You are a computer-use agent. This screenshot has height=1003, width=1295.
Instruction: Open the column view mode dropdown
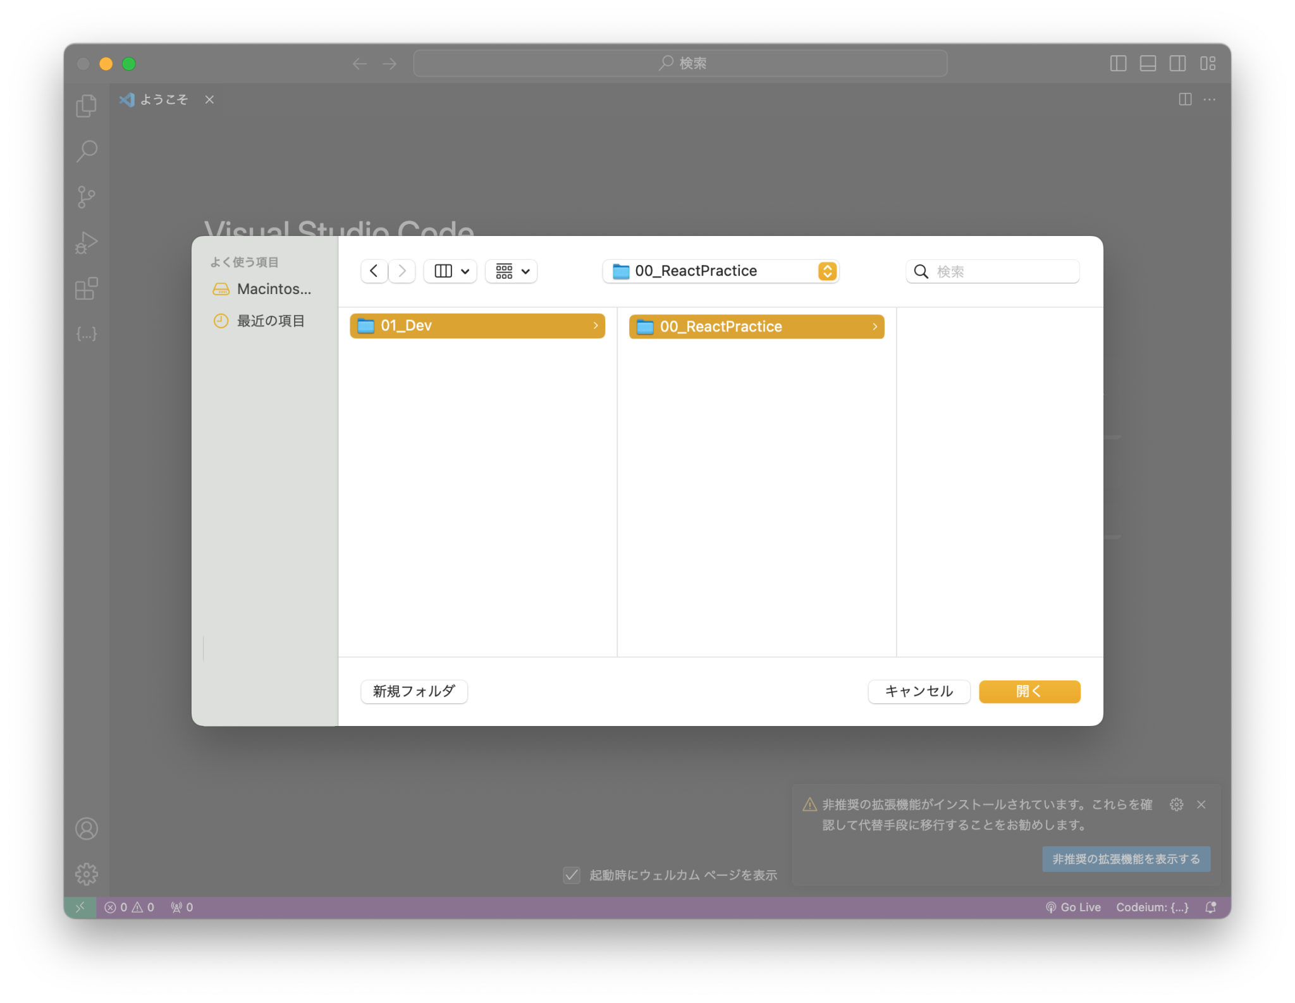coord(450,271)
